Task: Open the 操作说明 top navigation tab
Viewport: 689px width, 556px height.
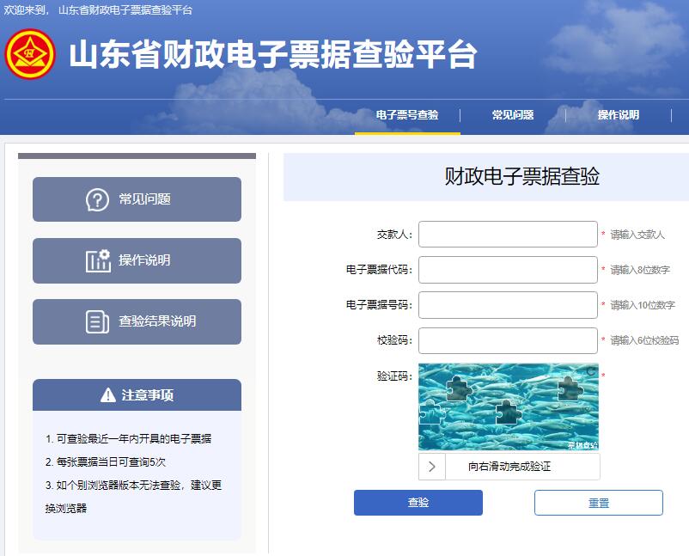Action: pos(619,115)
